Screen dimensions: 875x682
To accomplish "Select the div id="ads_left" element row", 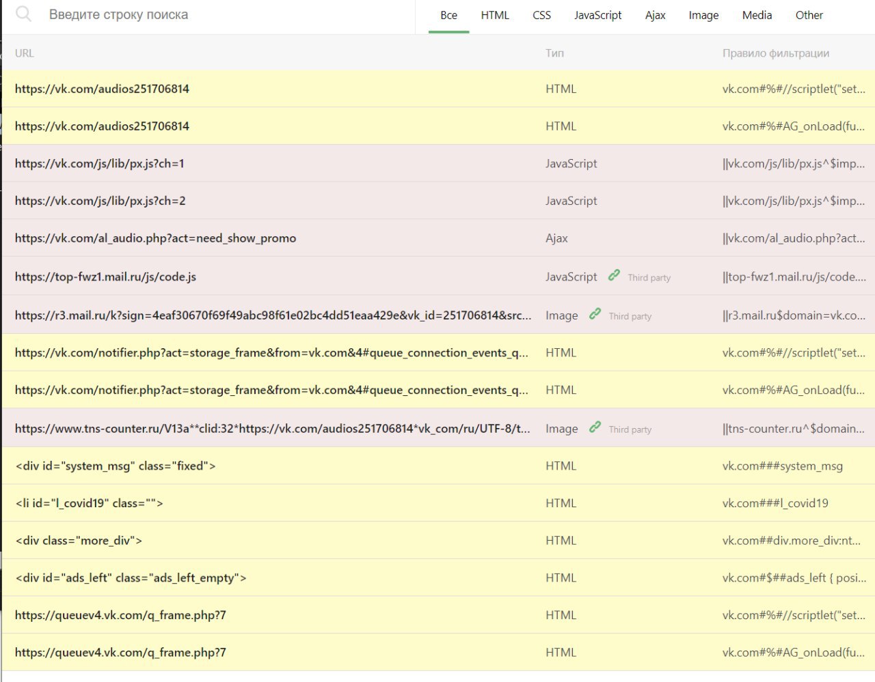I will pos(437,578).
